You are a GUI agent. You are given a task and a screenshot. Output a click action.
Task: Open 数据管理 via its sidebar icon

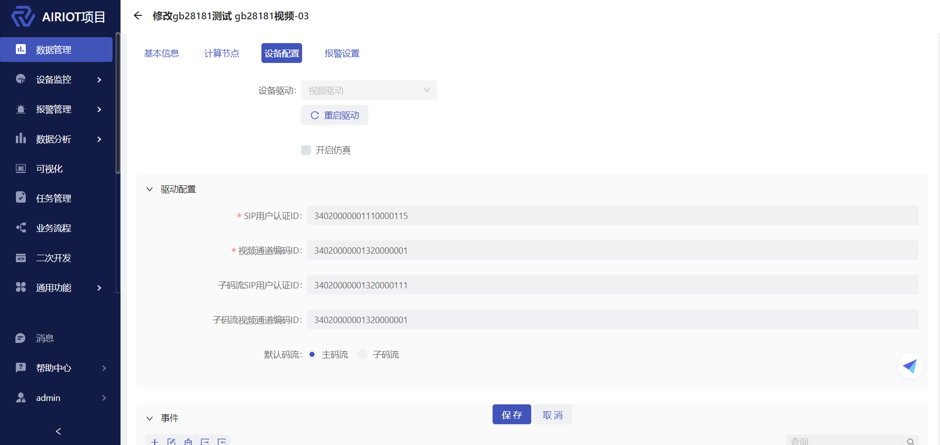click(x=21, y=49)
